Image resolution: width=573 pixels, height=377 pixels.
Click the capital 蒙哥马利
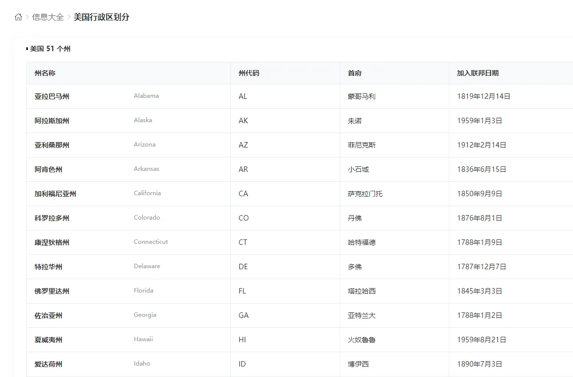pyautogui.click(x=361, y=96)
